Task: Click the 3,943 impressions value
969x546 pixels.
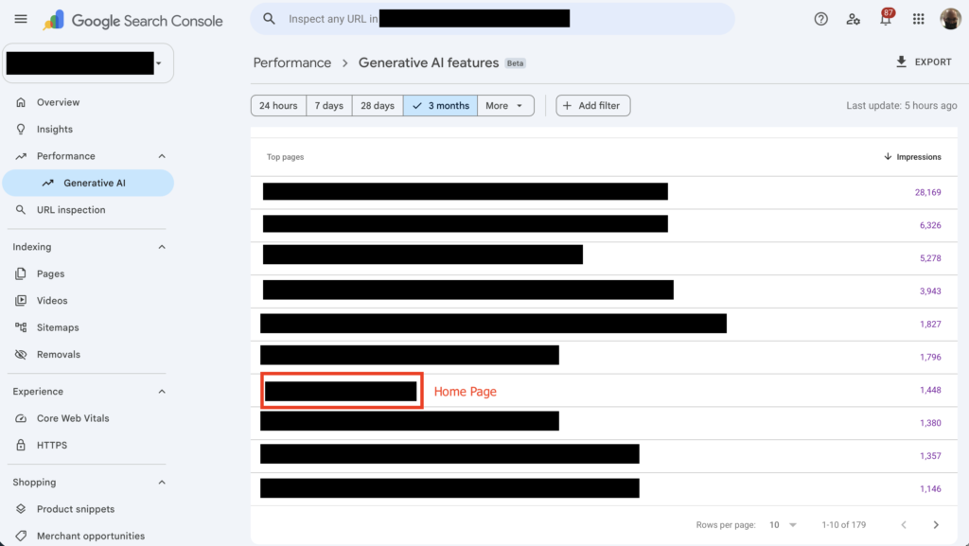Action: click(x=930, y=291)
